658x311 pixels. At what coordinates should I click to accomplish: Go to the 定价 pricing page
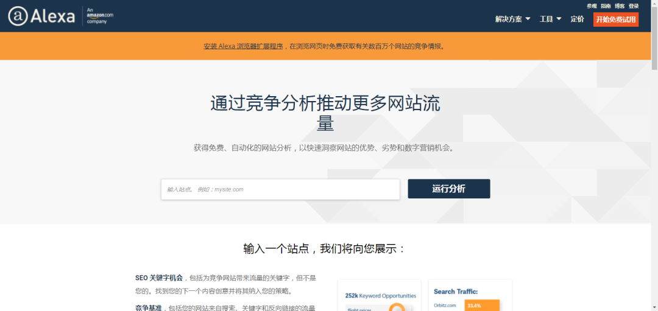[x=577, y=19]
